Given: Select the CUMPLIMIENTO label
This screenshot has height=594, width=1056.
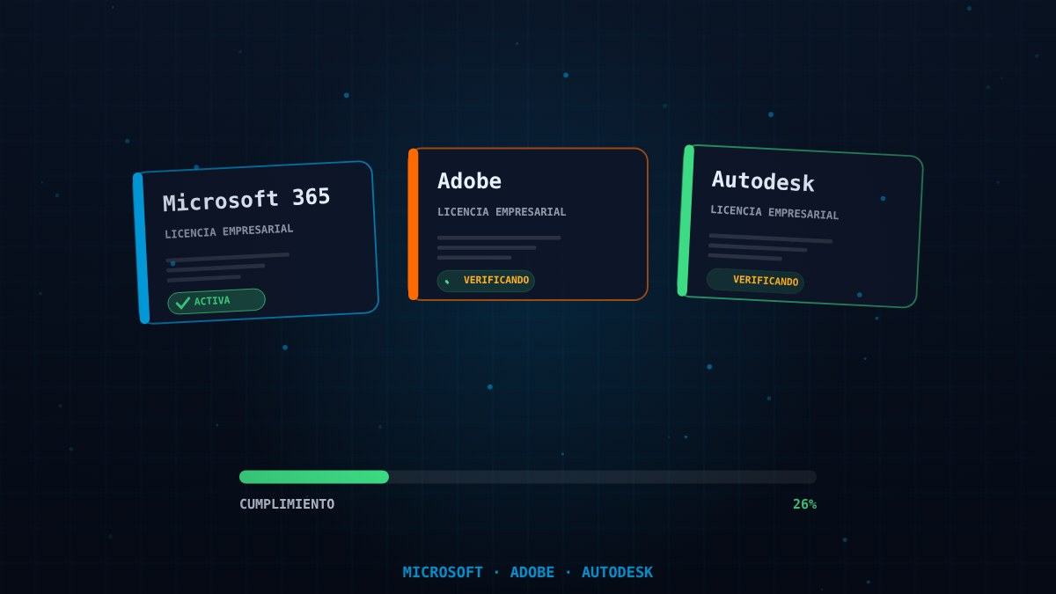Looking at the screenshot, I should (287, 504).
